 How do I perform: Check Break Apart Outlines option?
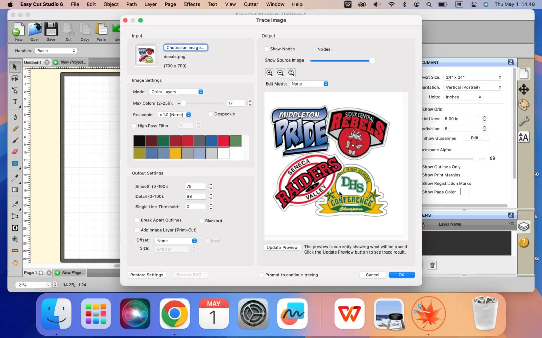pos(137,220)
